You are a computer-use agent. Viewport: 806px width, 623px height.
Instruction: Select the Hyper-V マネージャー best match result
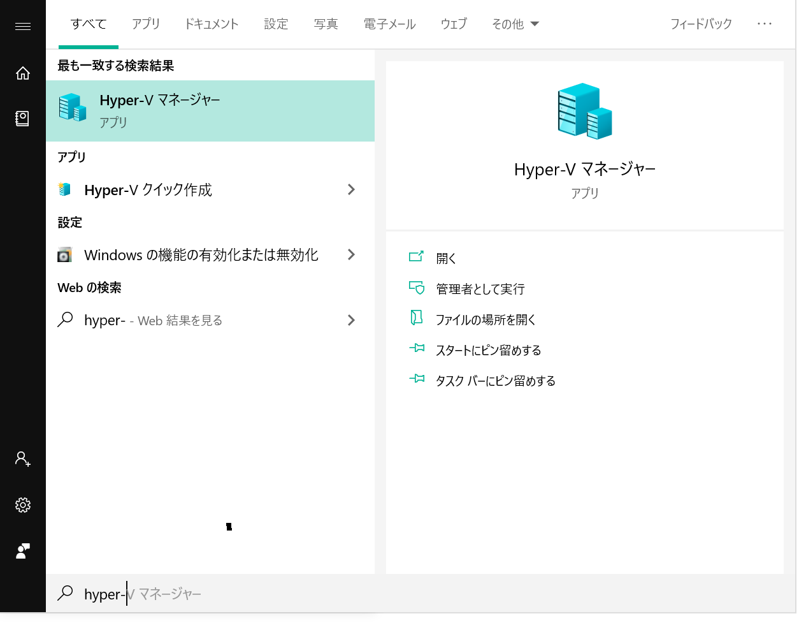point(210,111)
